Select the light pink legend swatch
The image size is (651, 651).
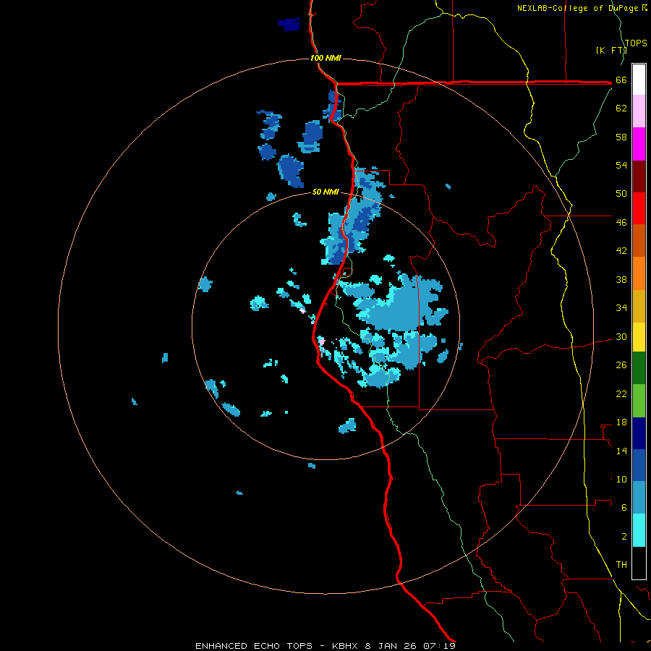click(639, 111)
